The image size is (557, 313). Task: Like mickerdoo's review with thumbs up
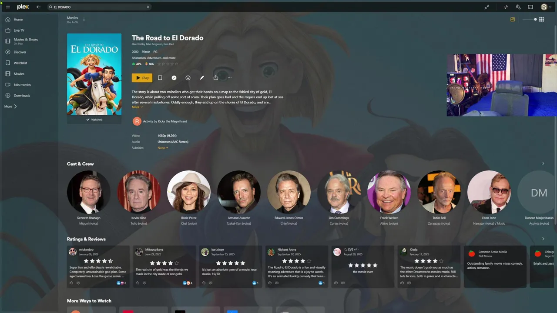(71, 283)
